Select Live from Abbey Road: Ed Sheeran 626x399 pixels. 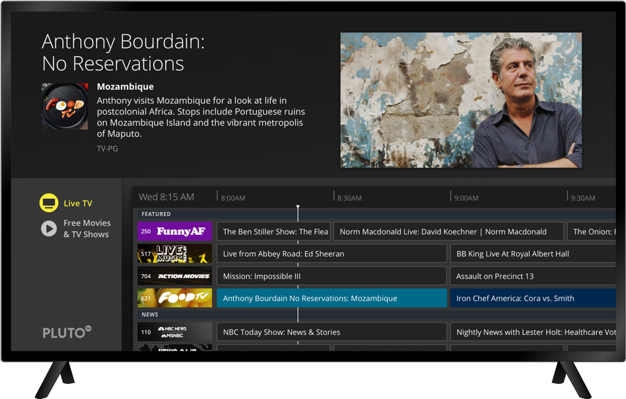pyautogui.click(x=331, y=254)
